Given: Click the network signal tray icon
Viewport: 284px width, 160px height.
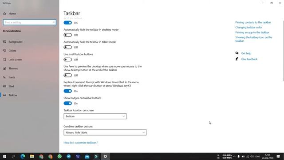Looking at the screenshot, I should tap(248, 156).
